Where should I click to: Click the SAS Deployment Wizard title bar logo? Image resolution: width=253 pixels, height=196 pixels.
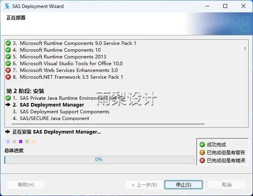point(7,6)
